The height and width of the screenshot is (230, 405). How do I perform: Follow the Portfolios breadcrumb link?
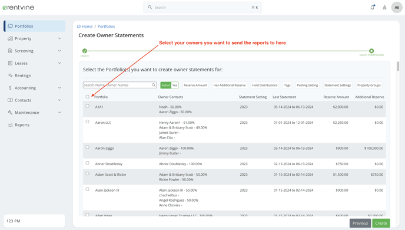(x=106, y=27)
